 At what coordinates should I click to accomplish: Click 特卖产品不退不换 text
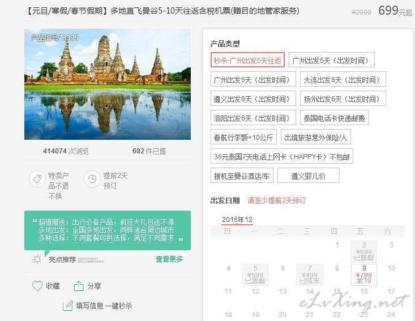58,186
